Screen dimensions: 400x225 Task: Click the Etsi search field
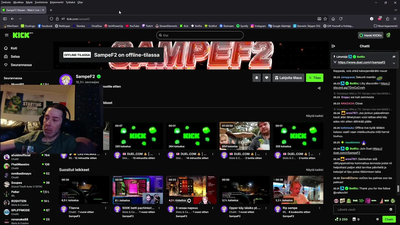pyautogui.click(x=200, y=35)
